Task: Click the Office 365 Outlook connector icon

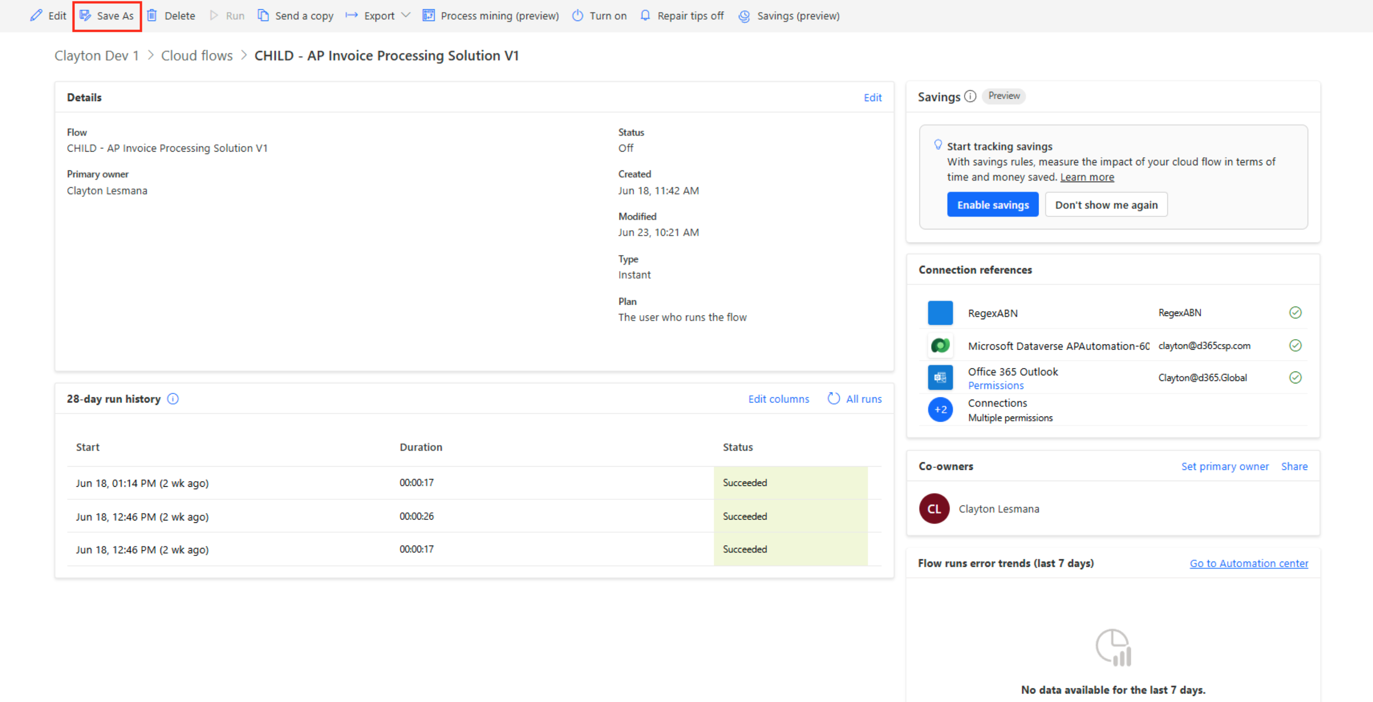Action: [940, 377]
